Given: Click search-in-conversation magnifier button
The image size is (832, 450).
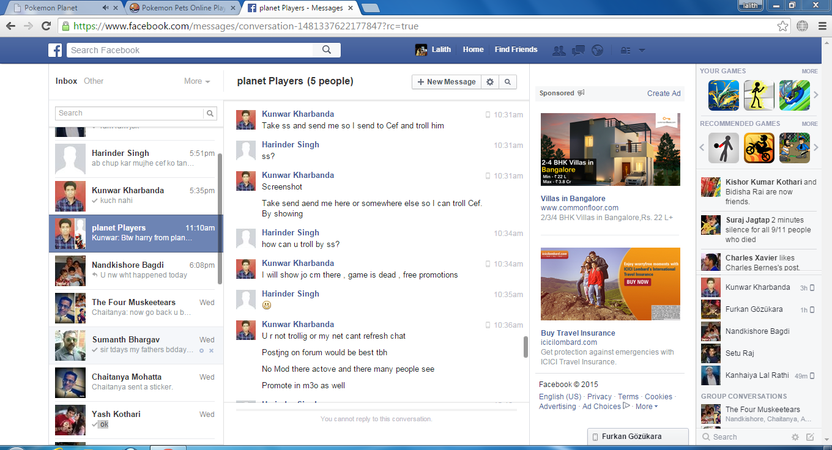Looking at the screenshot, I should [508, 82].
